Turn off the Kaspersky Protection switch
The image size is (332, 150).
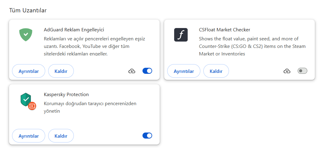[x=147, y=136]
